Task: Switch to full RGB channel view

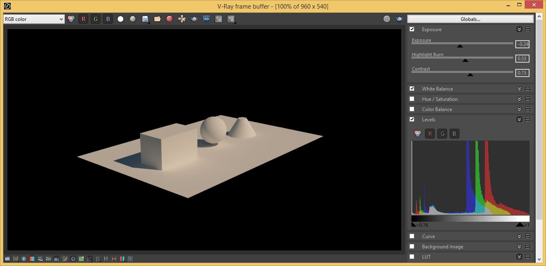Action: tap(71, 19)
